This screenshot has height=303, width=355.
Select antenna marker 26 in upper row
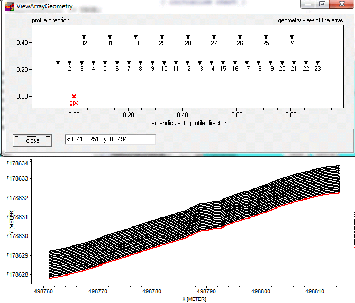tap(240, 37)
